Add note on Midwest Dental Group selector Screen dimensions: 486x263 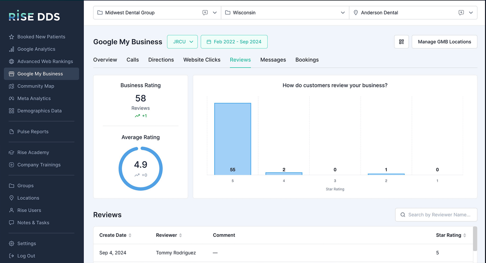pos(205,13)
